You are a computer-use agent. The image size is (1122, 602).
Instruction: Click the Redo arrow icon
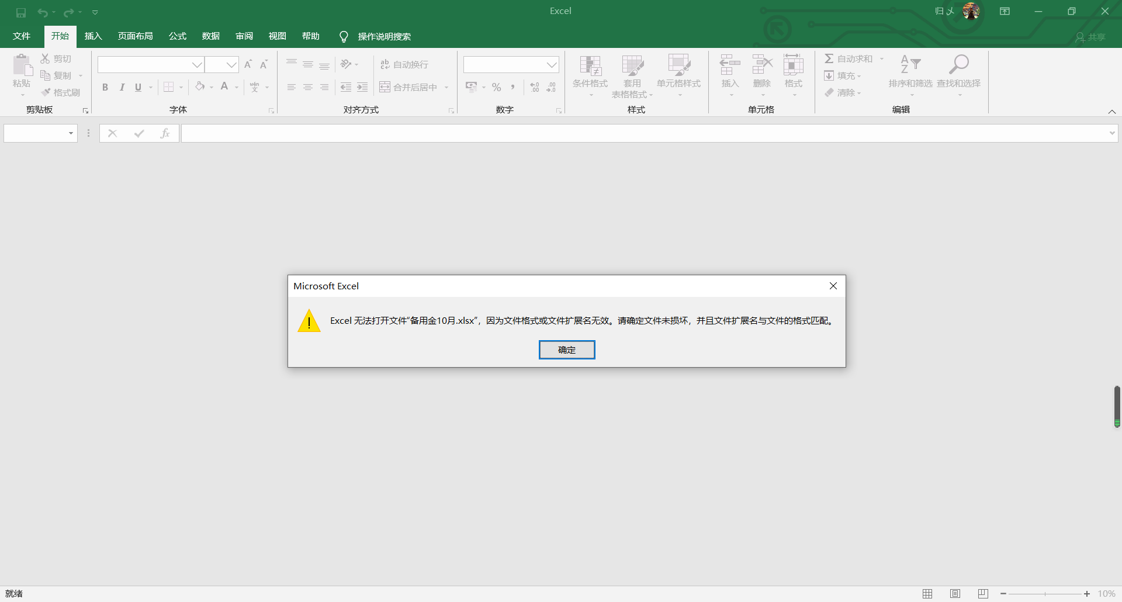pos(69,12)
